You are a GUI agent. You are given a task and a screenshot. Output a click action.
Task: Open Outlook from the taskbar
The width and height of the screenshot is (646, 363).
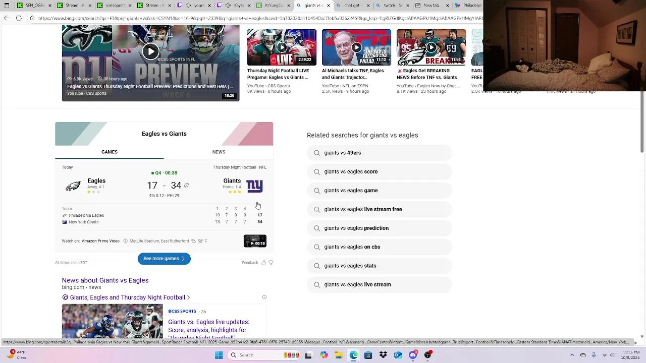[x=398, y=355]
